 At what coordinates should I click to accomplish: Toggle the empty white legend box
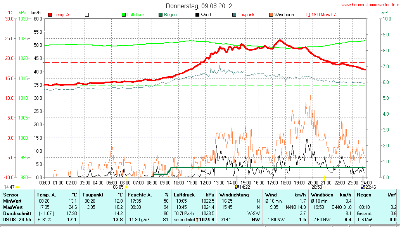coord(87,15)
